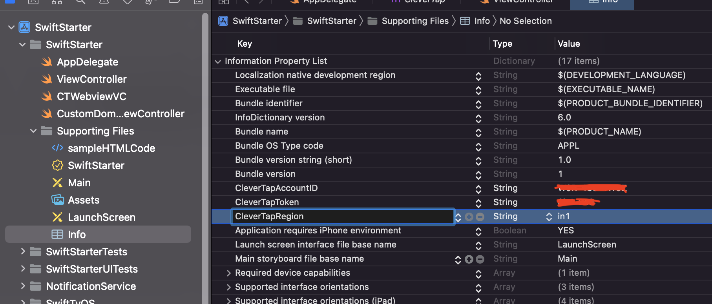712x304 pixels.
Task: Click the AppDelegate Swift file icon
Action: [x=47, y=62]
